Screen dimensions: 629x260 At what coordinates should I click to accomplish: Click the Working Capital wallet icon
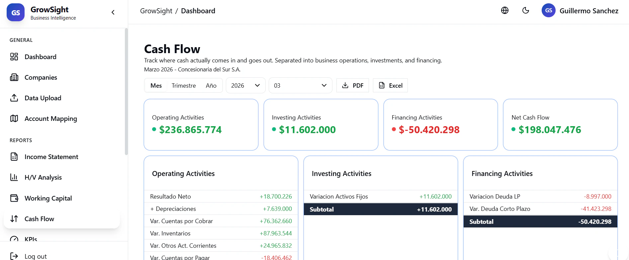point(14,198)
